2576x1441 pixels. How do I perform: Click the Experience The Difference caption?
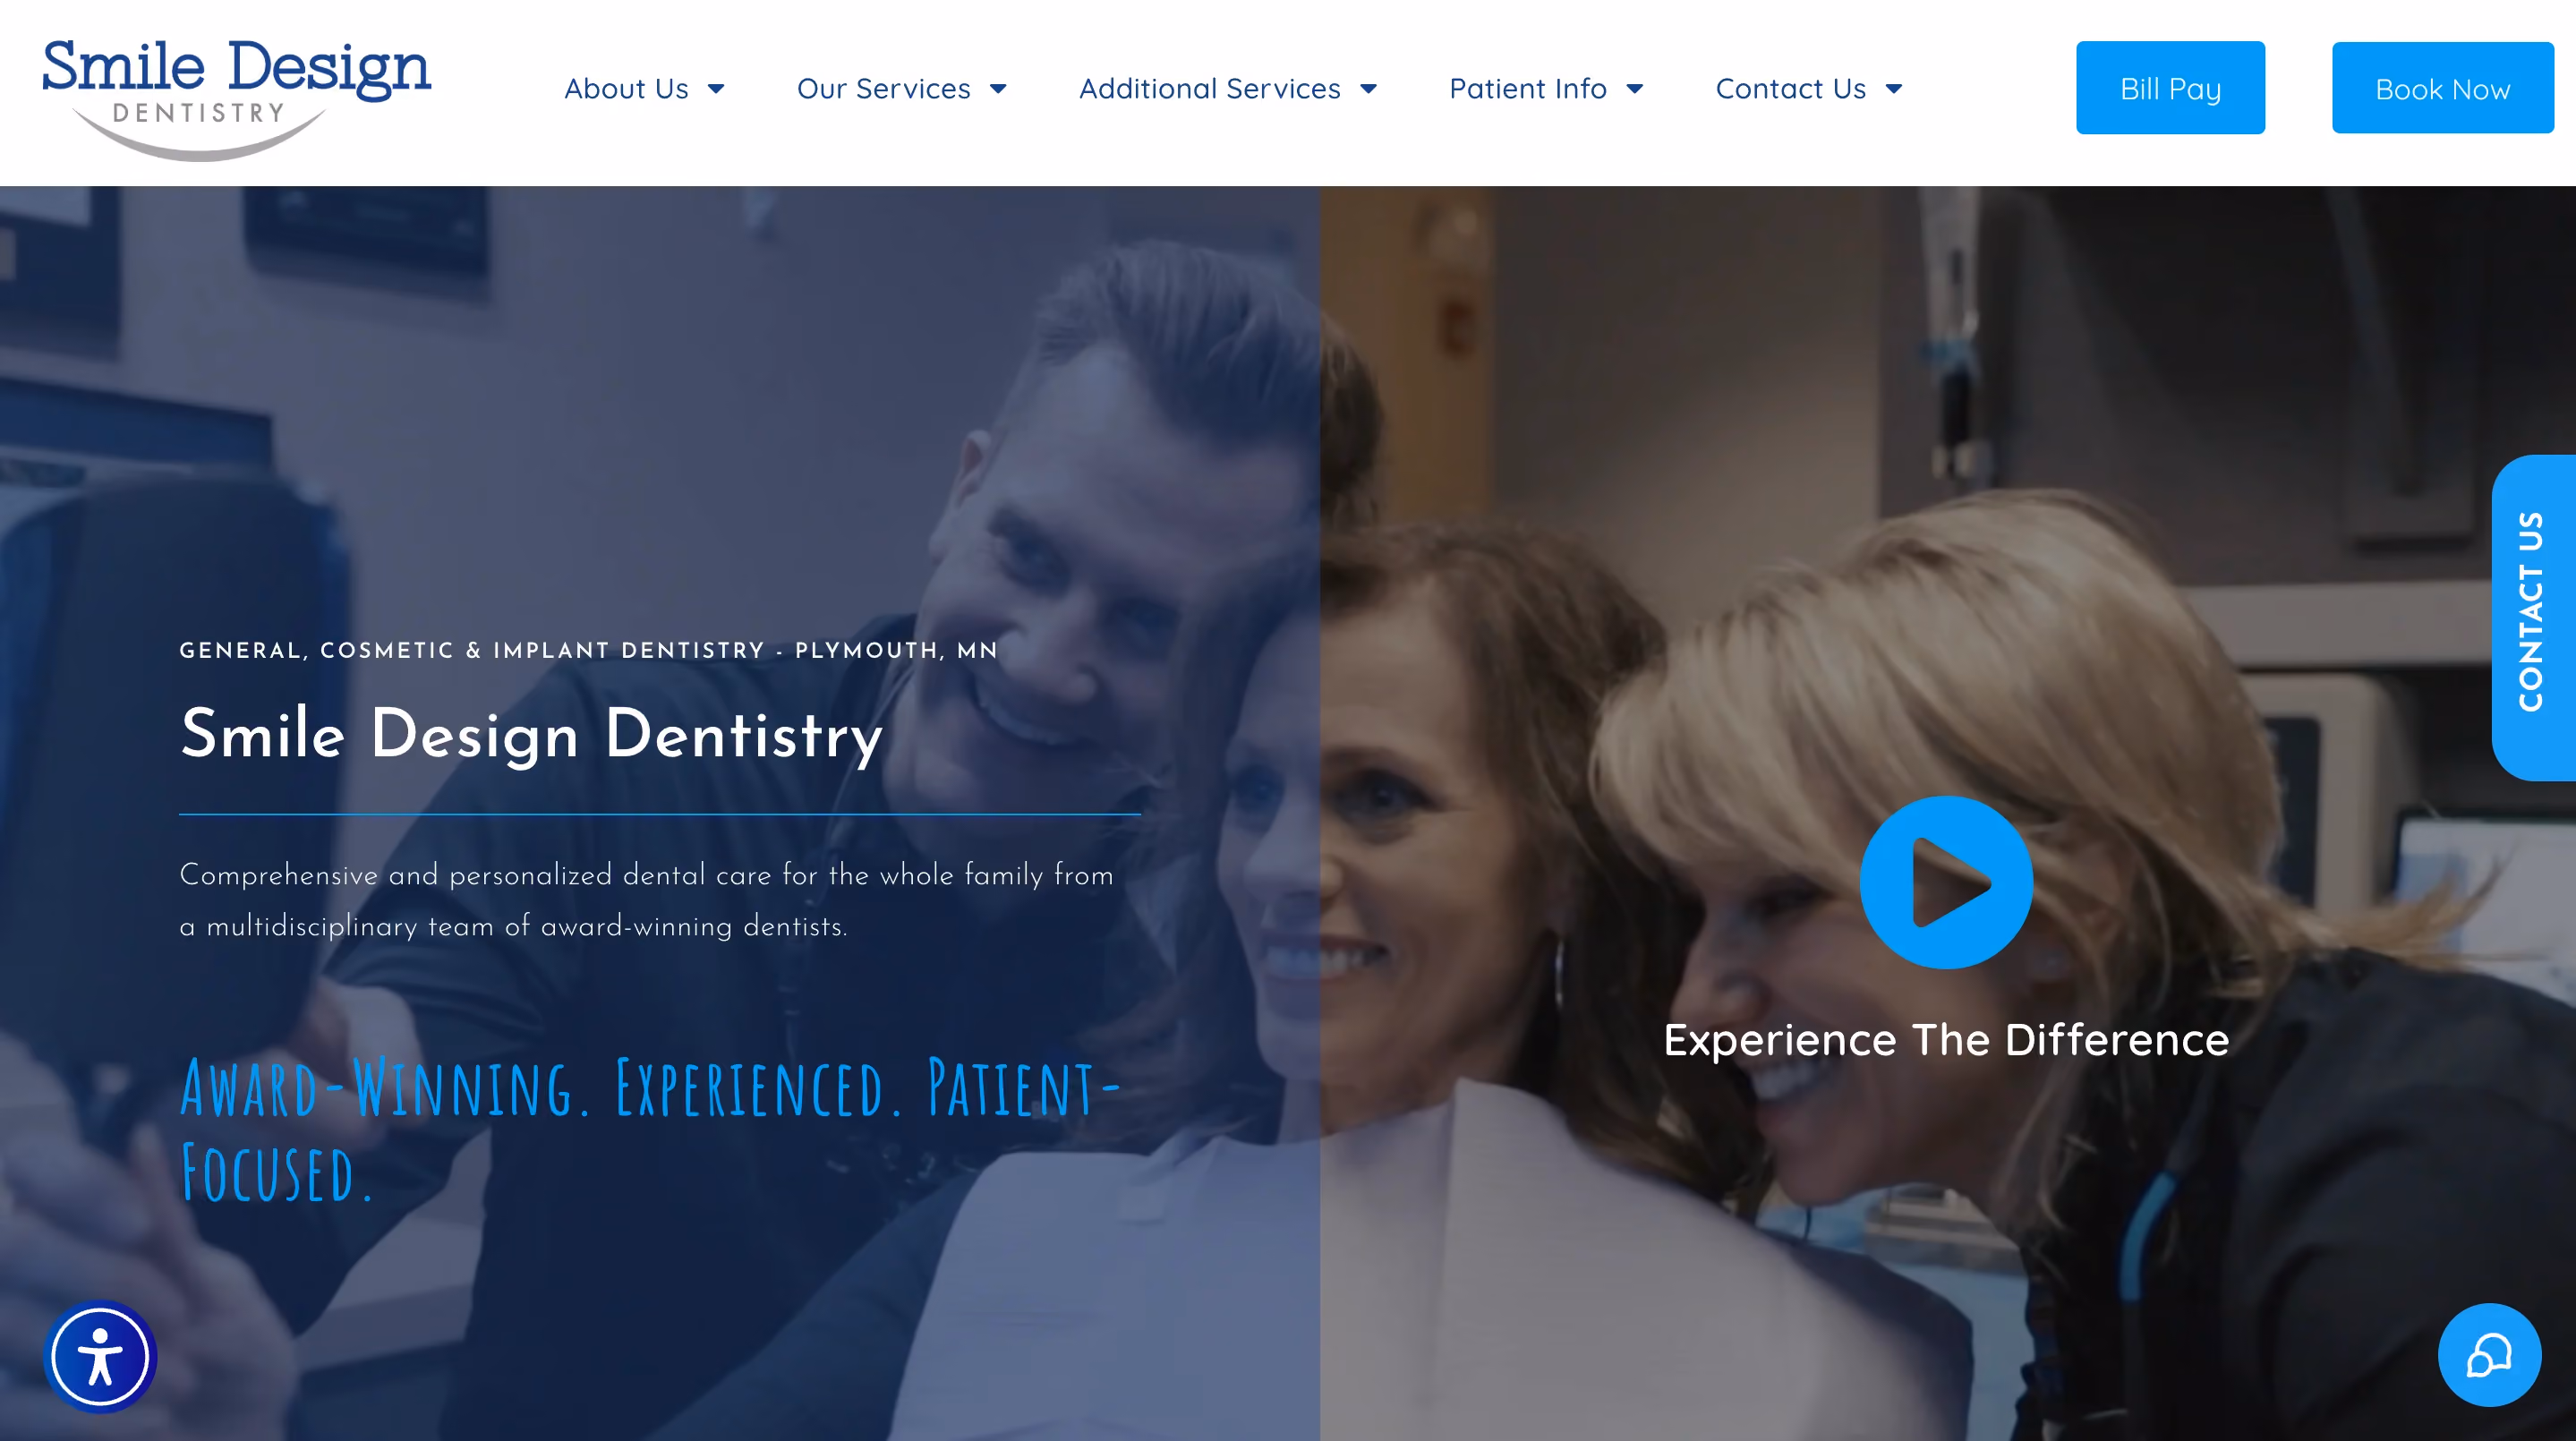pyautogui.click(x=1946, y=1040)
